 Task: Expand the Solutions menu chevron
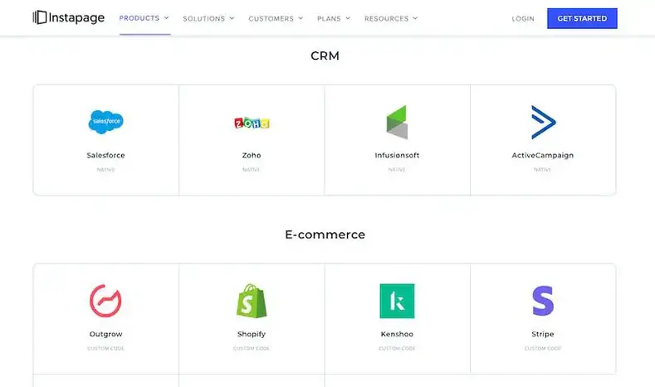click(x=232, y=18)
